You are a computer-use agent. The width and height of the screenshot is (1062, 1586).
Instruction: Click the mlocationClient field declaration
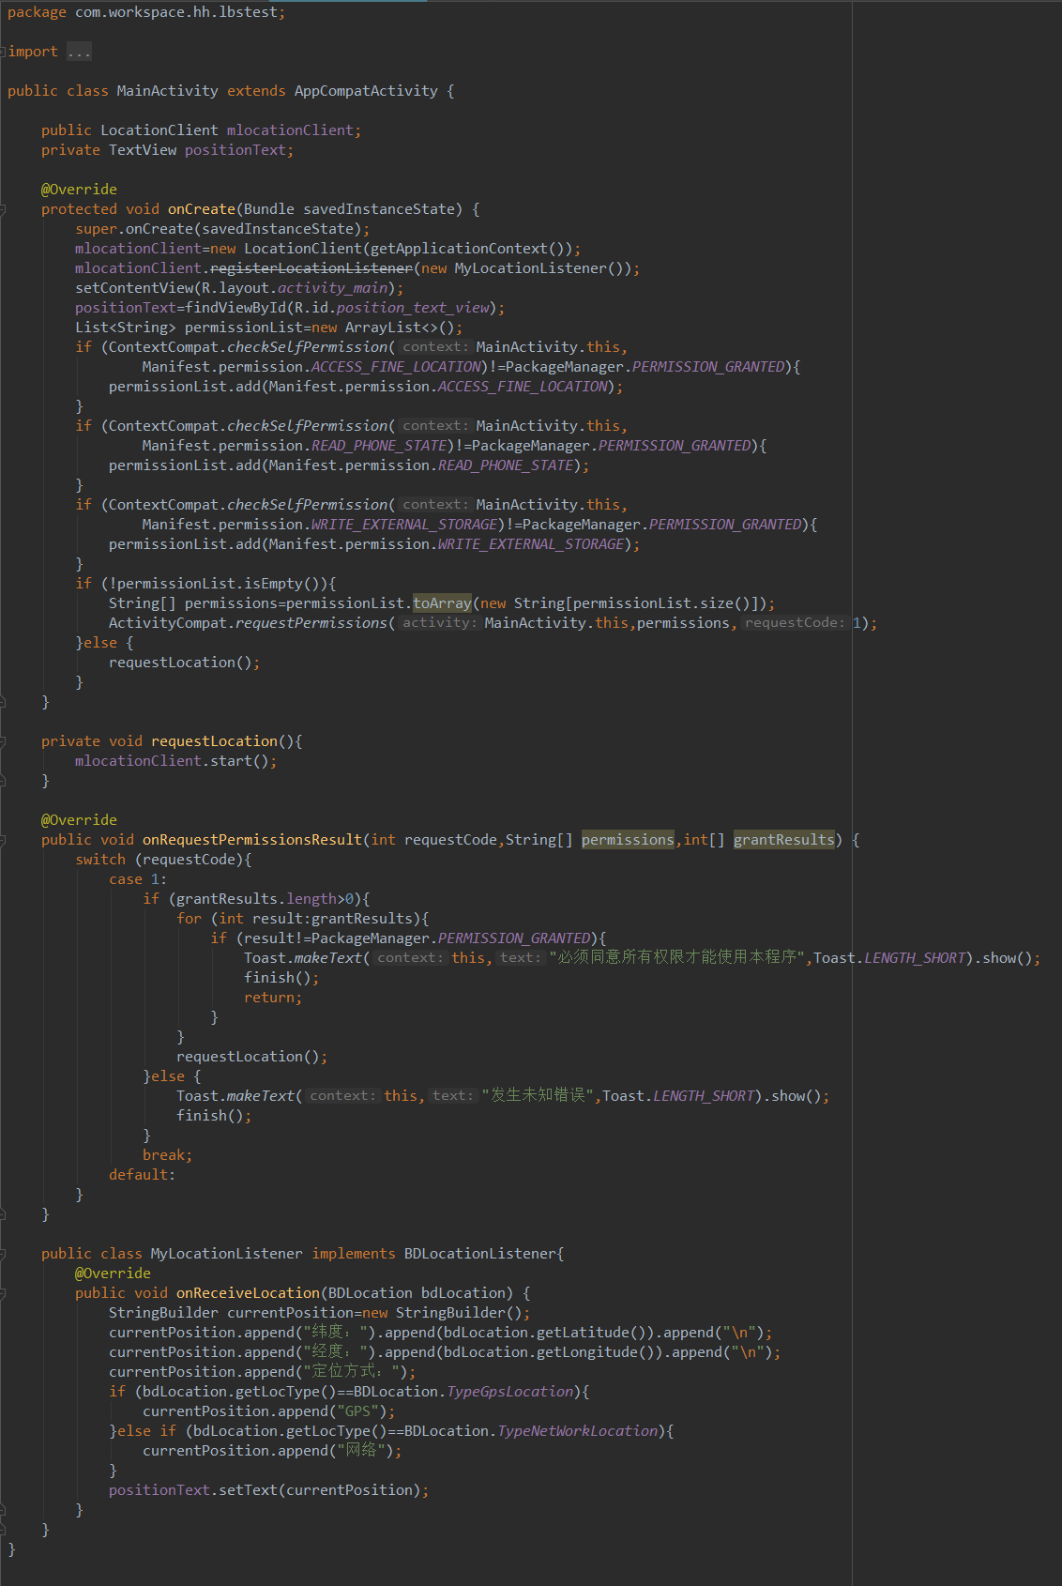click(x=290, y=130)
